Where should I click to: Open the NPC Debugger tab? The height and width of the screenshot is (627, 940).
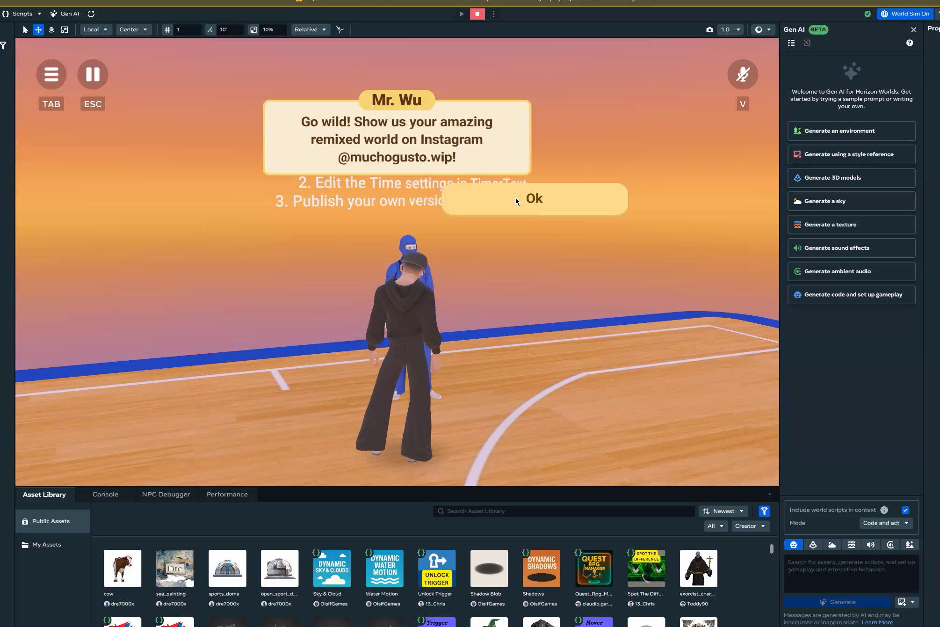166,495
